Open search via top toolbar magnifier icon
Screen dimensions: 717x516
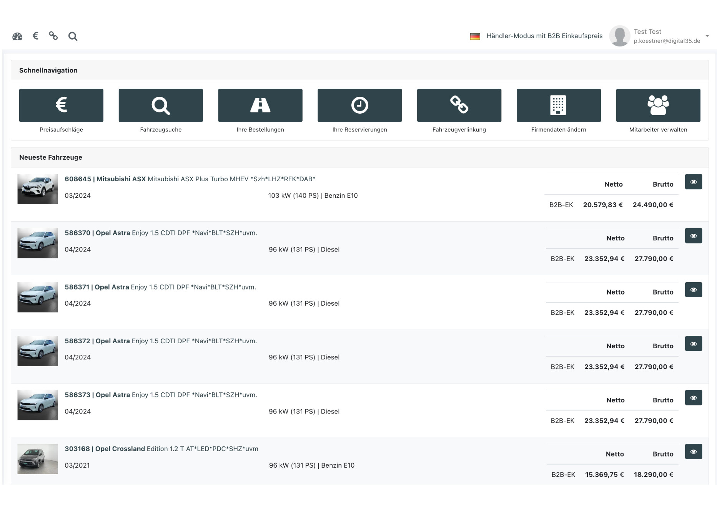click(x=73, y=36)
